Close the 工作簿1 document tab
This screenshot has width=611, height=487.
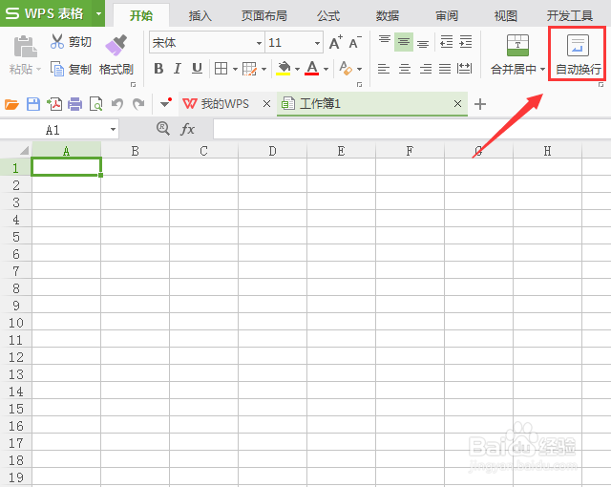pyautogui.click(x=457, y=104)
